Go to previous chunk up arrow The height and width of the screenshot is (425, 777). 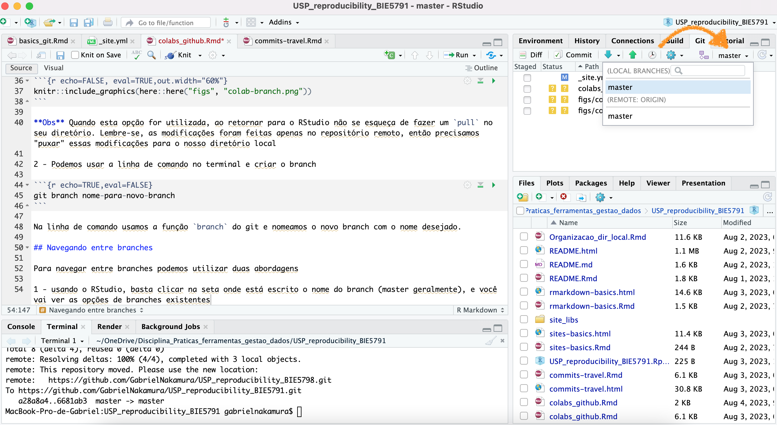[x=415, y=55]
